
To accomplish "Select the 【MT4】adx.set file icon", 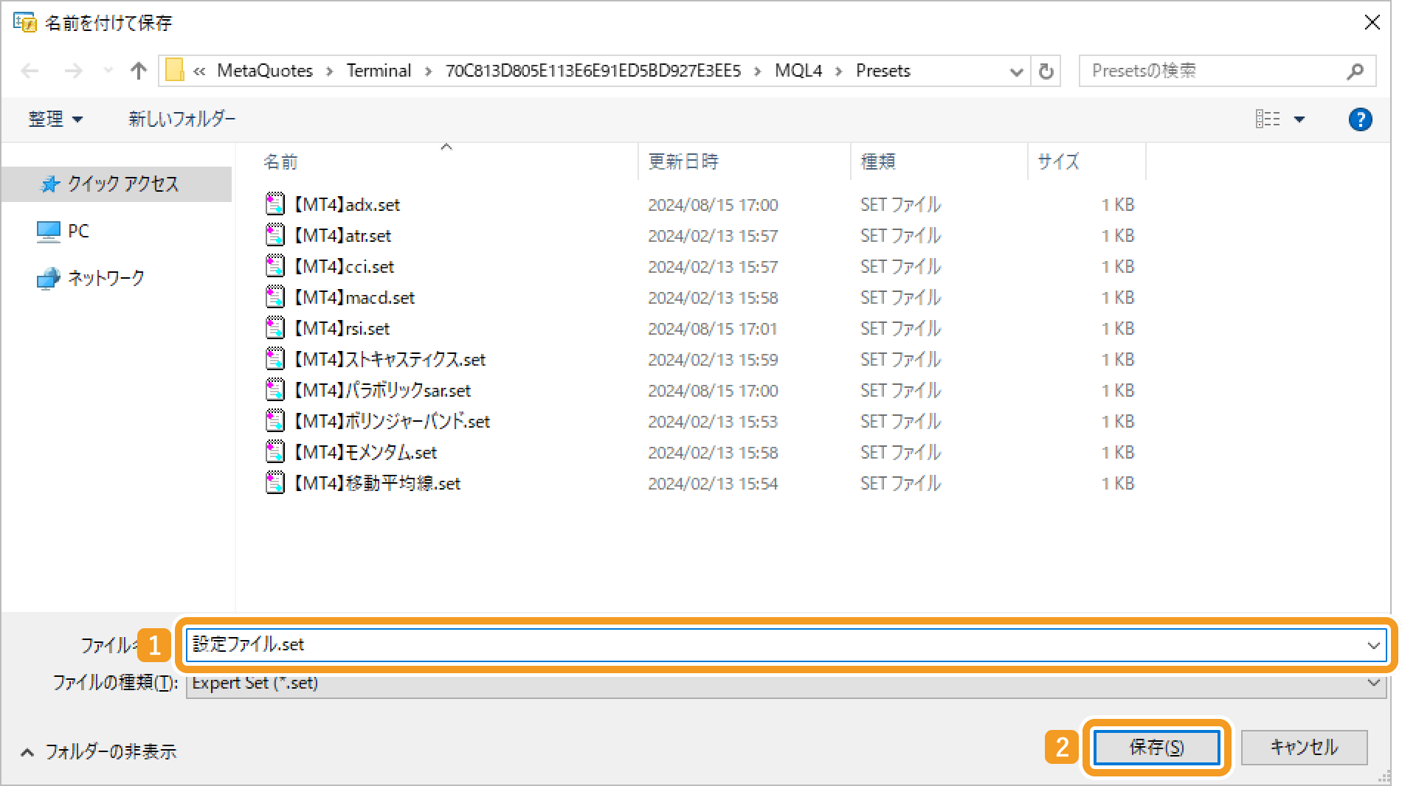I will (x=275, y=204).
